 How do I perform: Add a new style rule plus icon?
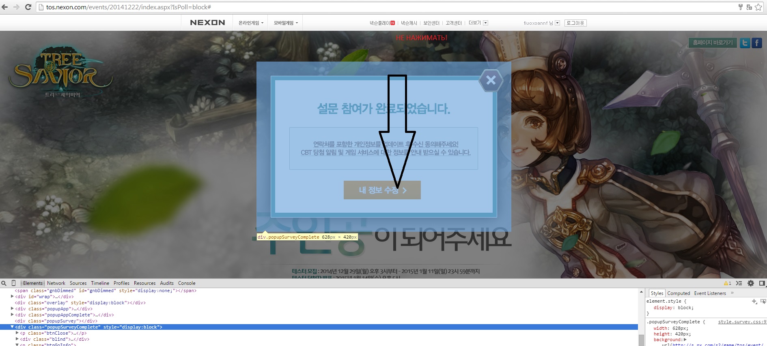754,301
